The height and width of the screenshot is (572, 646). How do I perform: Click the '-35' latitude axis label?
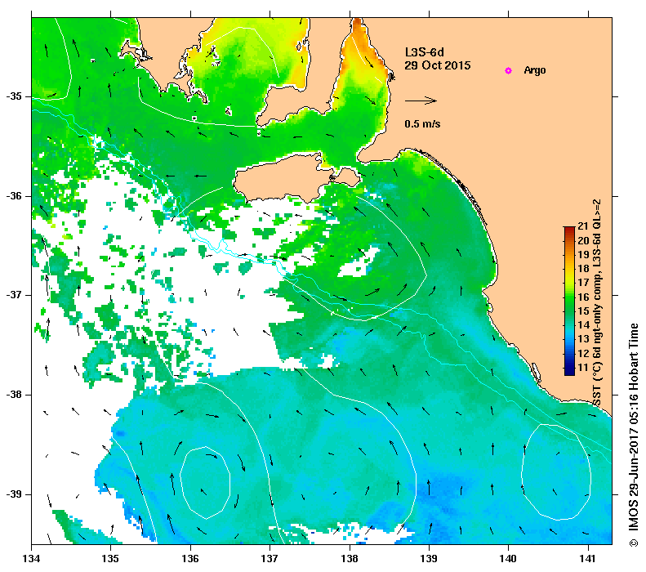pos(13,96)
